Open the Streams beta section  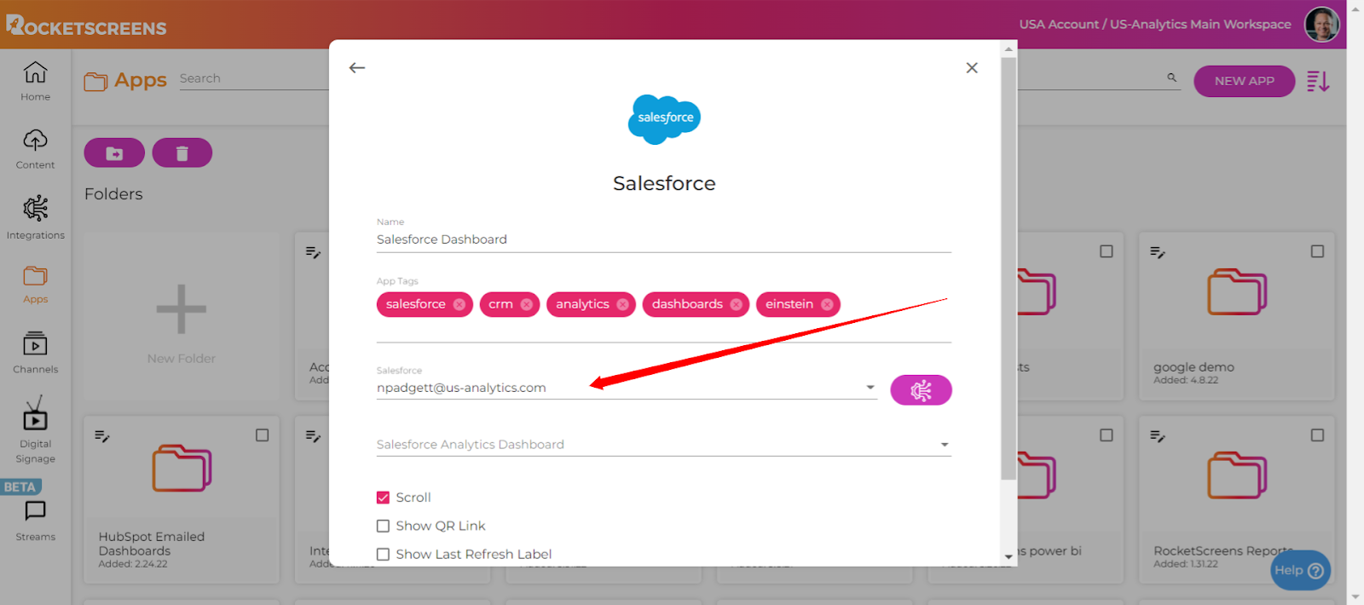tap(35, 521)
